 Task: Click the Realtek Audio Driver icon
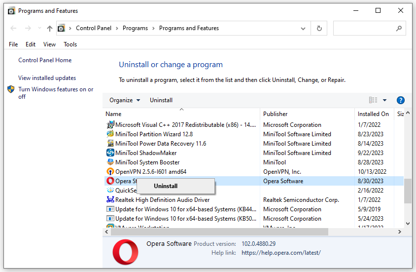(x=110, y=199)
